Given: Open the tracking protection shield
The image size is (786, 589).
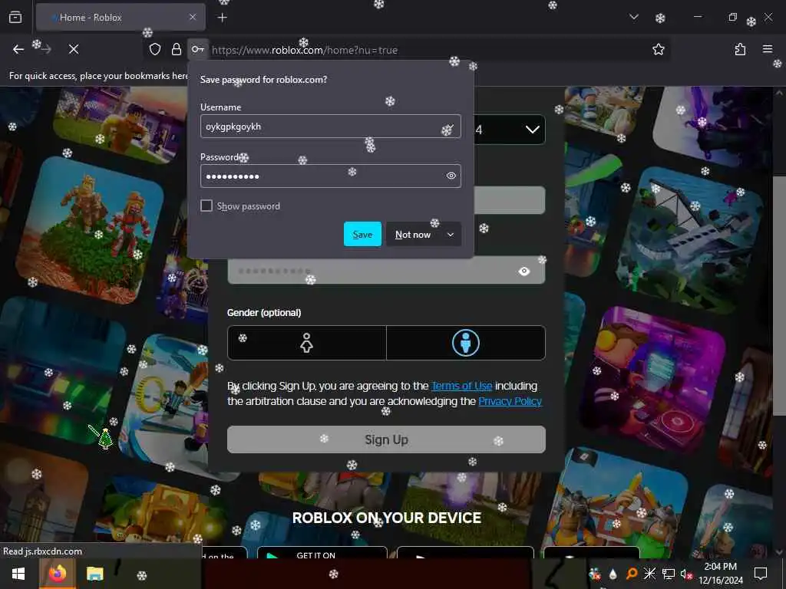Looking at the screenshot, I should 155,49.
